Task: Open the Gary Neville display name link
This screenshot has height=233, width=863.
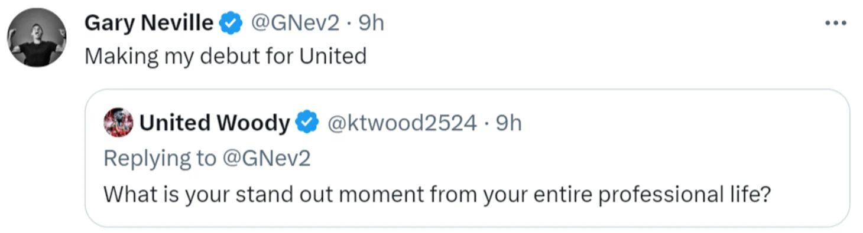Action: point(149,24)
